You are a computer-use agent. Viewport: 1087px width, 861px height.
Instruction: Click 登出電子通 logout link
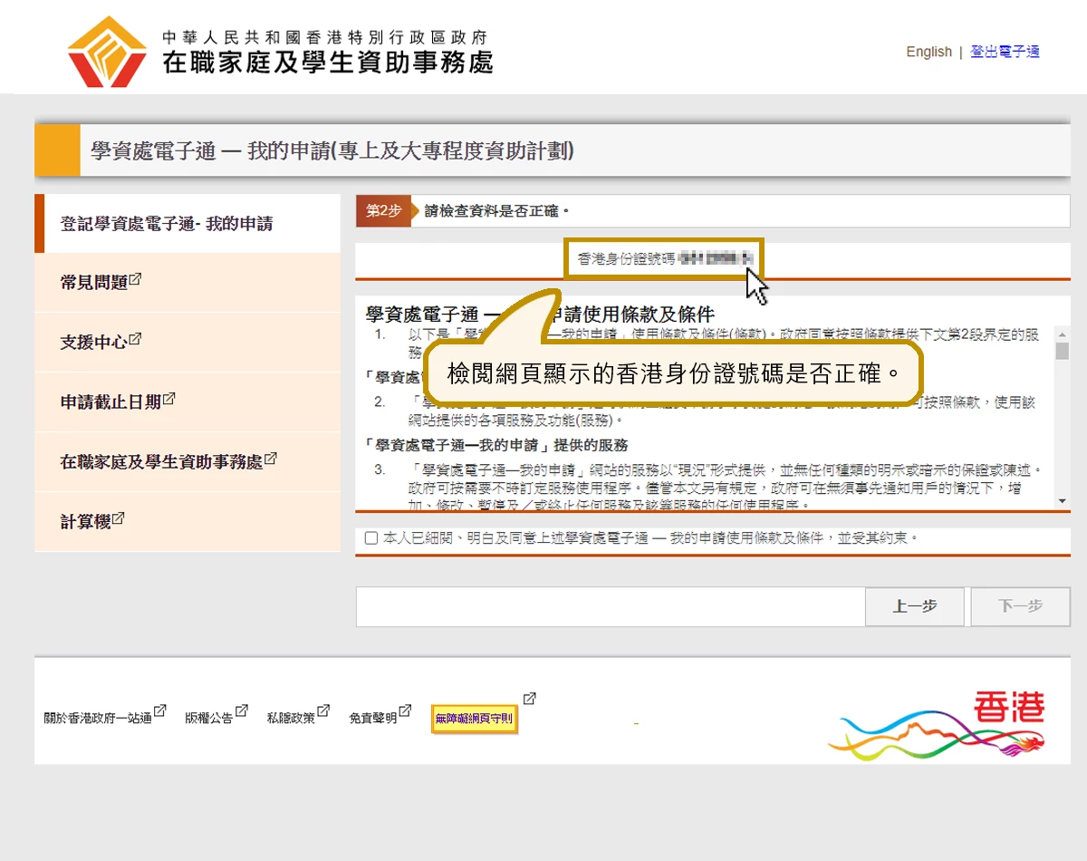1005,52
